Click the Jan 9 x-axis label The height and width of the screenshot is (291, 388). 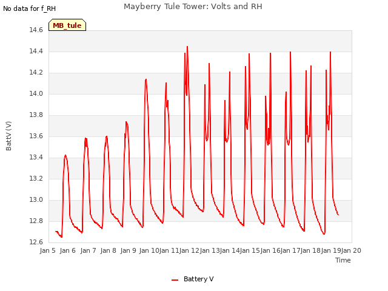point(128,250)
